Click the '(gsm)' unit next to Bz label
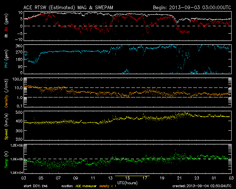 [x=6, y=20]
